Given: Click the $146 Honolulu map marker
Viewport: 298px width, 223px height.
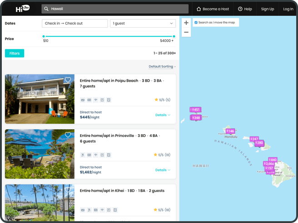Looking at the screenshot, I should [230, 131].
